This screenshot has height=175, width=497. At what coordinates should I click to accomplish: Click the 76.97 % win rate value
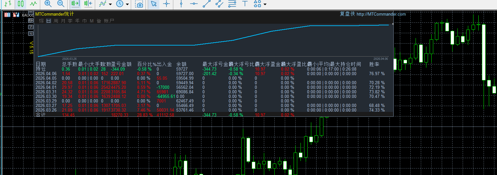(377, 74)
